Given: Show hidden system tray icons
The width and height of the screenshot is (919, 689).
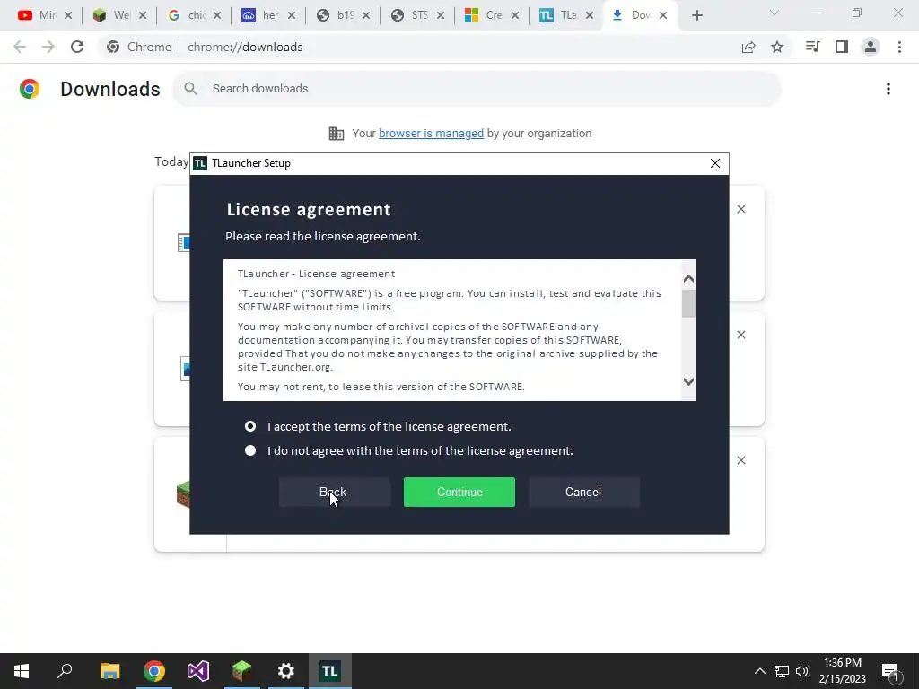Looking at the screenshot, I should click(x=759, y=671).
